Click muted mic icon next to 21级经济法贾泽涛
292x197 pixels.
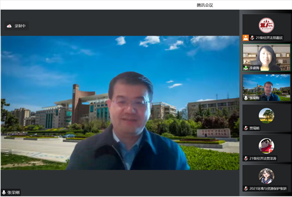coord(246,158)
